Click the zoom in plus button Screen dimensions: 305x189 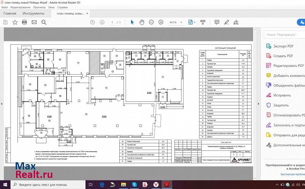[x=161, y=23]
